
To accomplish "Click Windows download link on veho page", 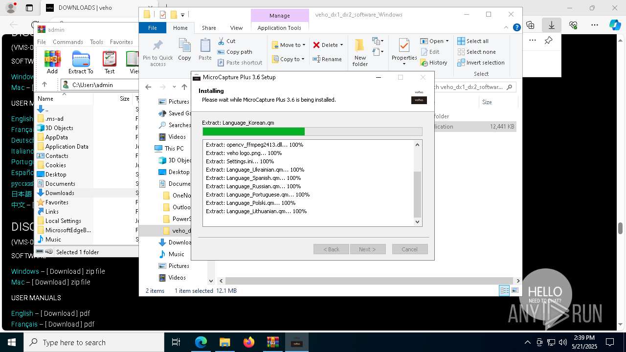I will pyautogui.click(x=25, y=271).
